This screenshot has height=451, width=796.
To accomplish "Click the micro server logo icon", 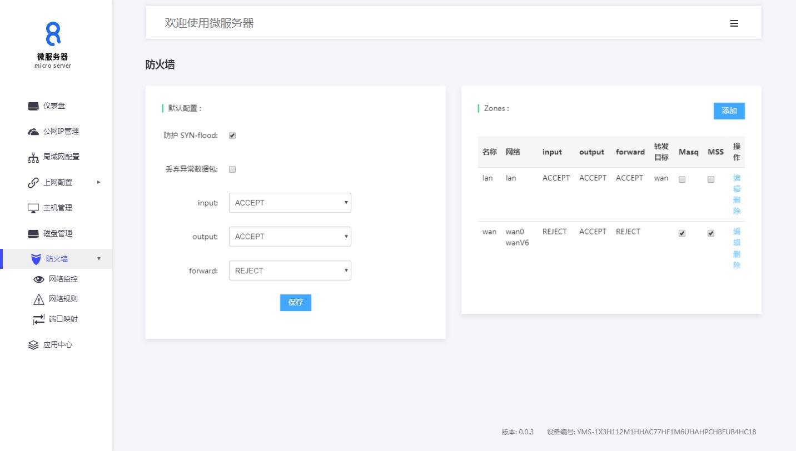I will coord(53,34).
